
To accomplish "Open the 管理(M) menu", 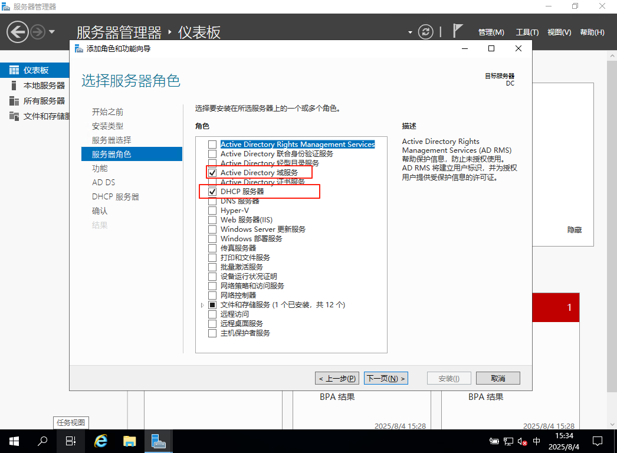I will click(x=491, y=32).
